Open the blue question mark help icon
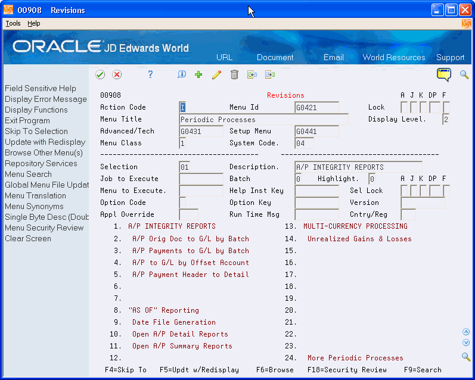Screen dimensions: 475x380 150,74
